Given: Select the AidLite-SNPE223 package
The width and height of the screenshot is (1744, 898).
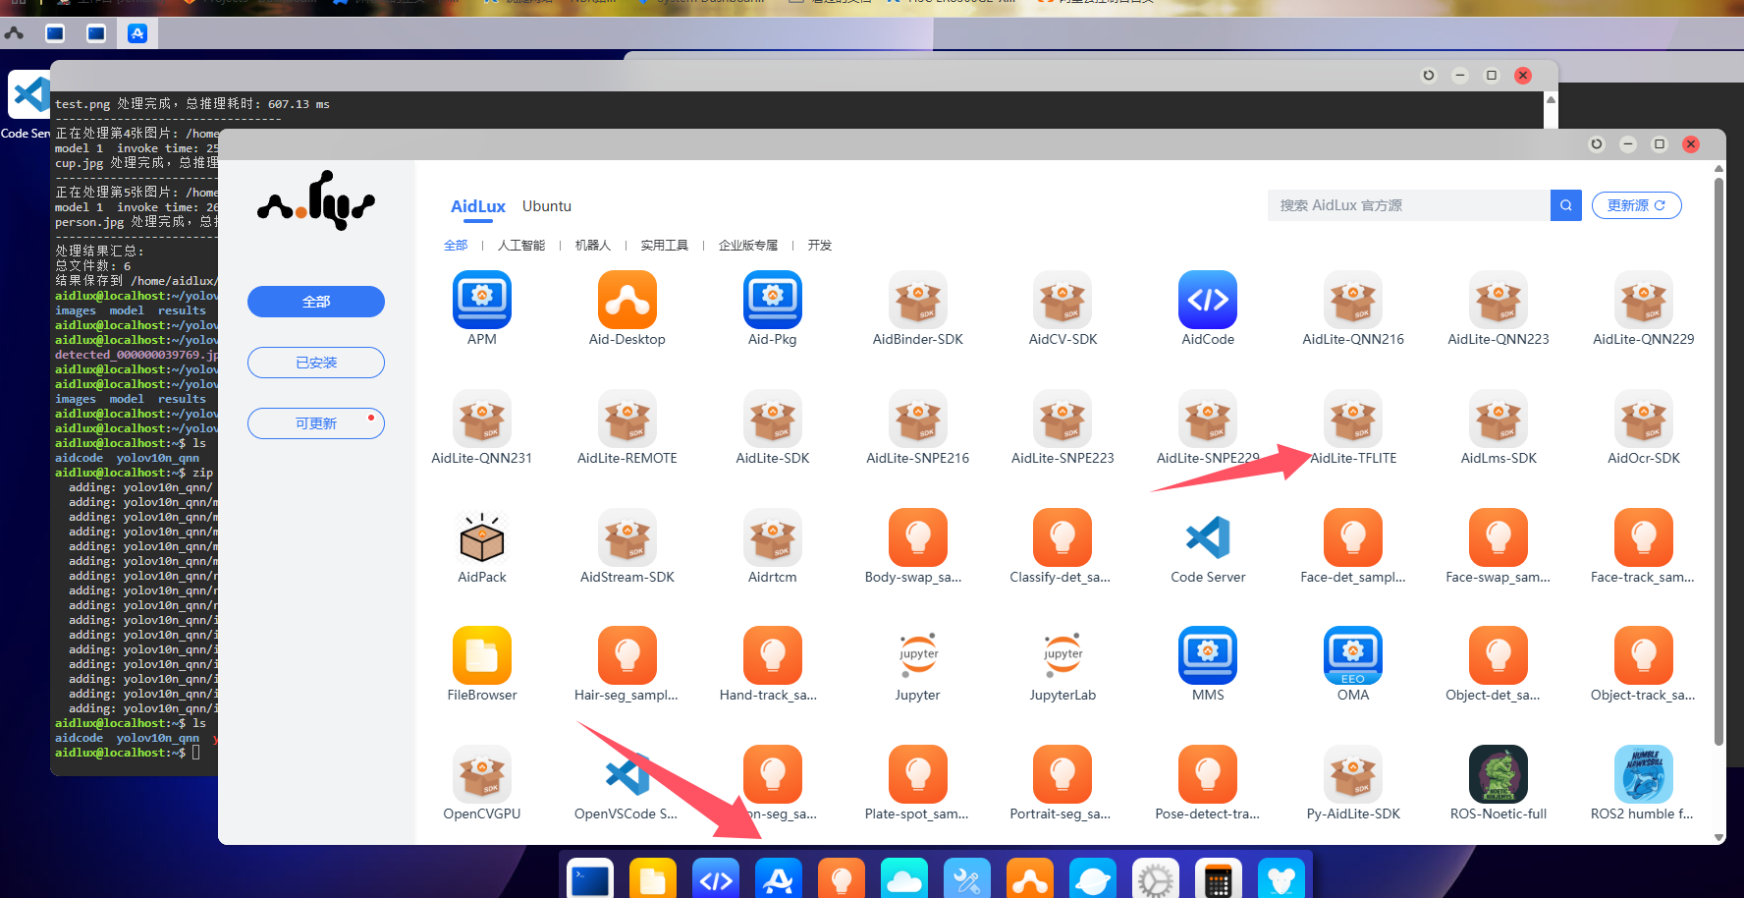Looking at the screenshot, I should pos(1063,419).
